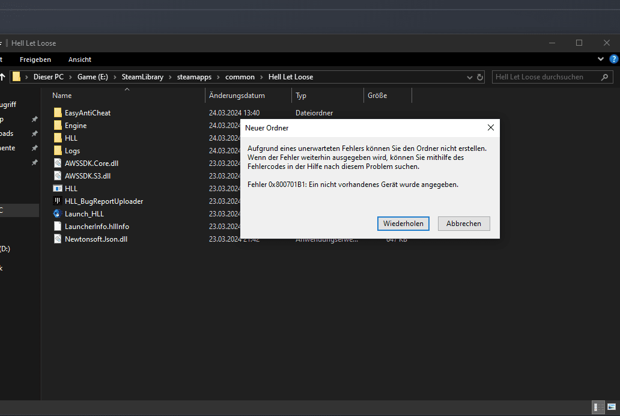
Task: Select the LauncherInfo.hllInfo file icon
Action: (x=58, y=227)
